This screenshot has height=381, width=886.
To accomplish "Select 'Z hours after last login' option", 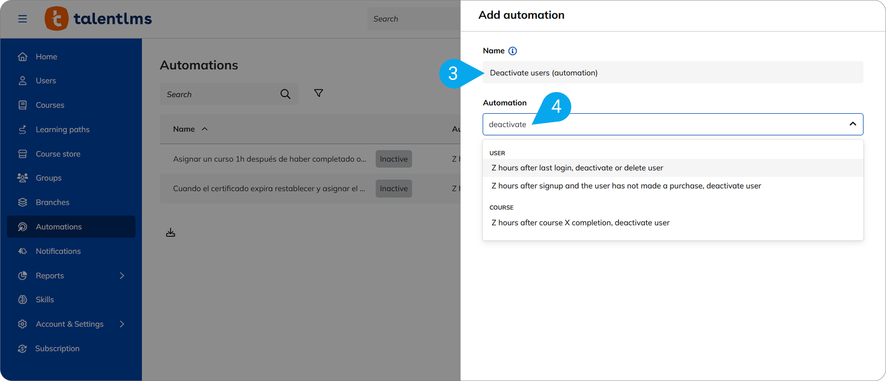I will (577, 168).
